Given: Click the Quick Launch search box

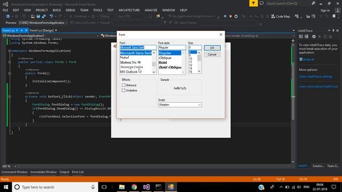Looking at the screenshot, I should pos(289,3).
